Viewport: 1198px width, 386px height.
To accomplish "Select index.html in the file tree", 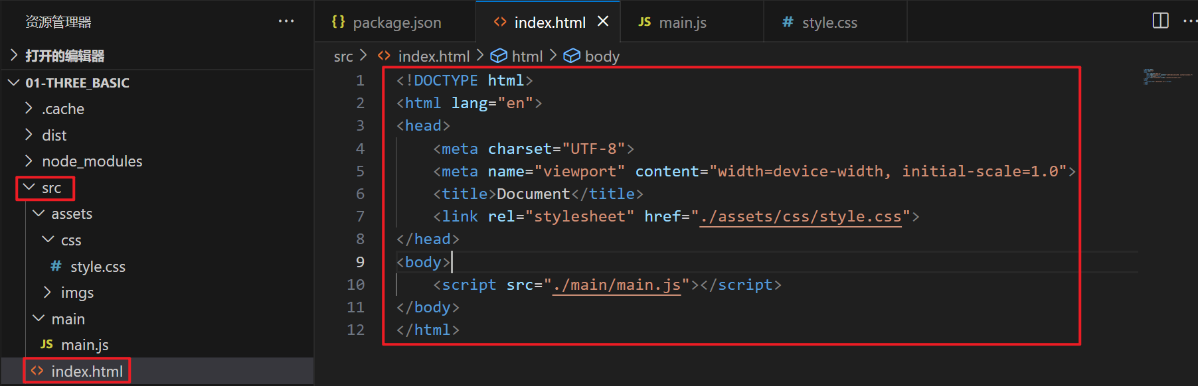I will [x=87, y=371].
